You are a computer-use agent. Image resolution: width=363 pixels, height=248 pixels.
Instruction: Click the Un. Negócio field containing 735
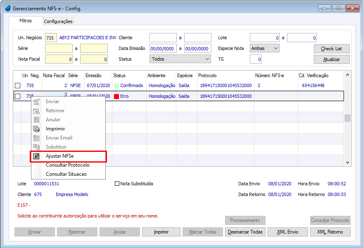pyautogui.click(x=51, y=38)
